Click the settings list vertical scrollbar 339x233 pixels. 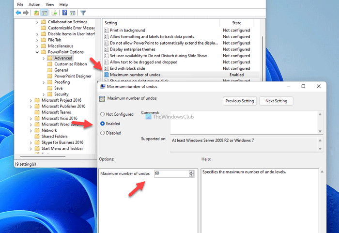click(262, 59)
